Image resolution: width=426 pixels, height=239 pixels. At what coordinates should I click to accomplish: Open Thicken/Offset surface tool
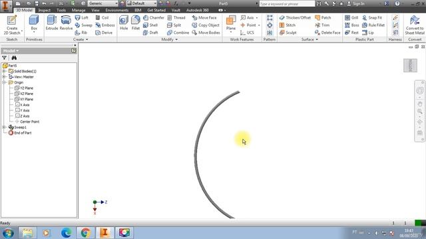point(295,18)
